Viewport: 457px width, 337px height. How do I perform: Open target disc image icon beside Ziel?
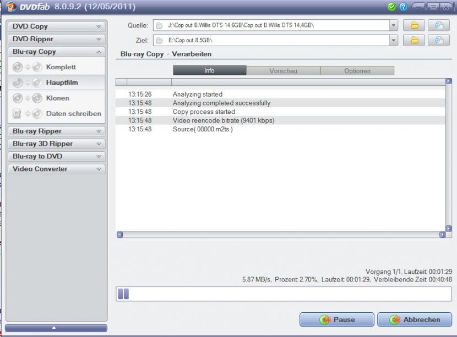pos(439,40)
